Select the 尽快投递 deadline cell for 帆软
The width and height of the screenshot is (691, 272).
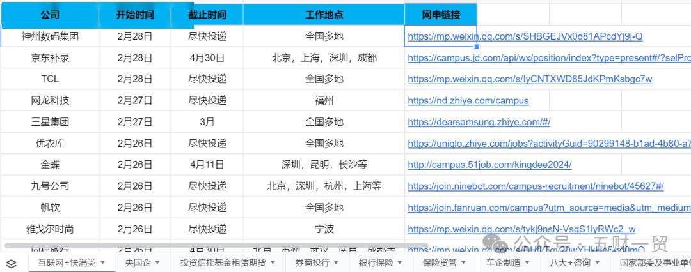coord(207,208)
